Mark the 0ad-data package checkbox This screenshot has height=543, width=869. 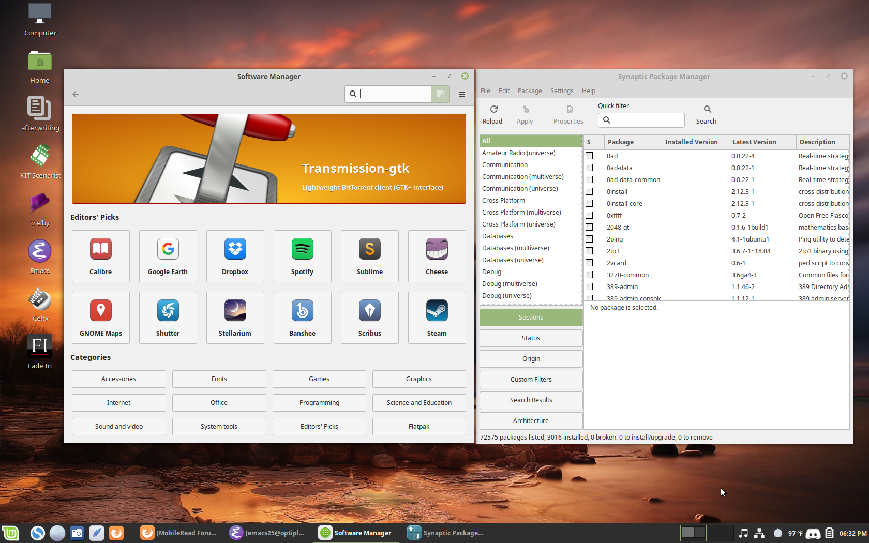589,168
